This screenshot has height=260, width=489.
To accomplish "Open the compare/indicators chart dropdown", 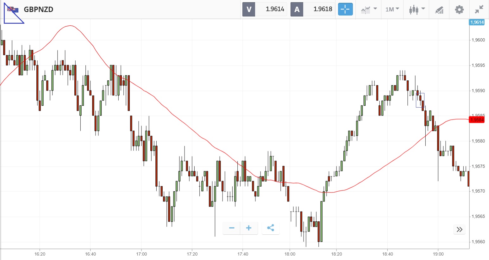I will (x=369, y=9).
